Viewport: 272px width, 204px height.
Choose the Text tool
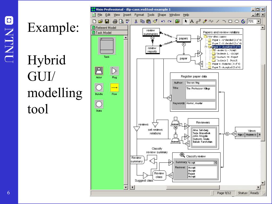pyautogui.click(x=192, y=21)
